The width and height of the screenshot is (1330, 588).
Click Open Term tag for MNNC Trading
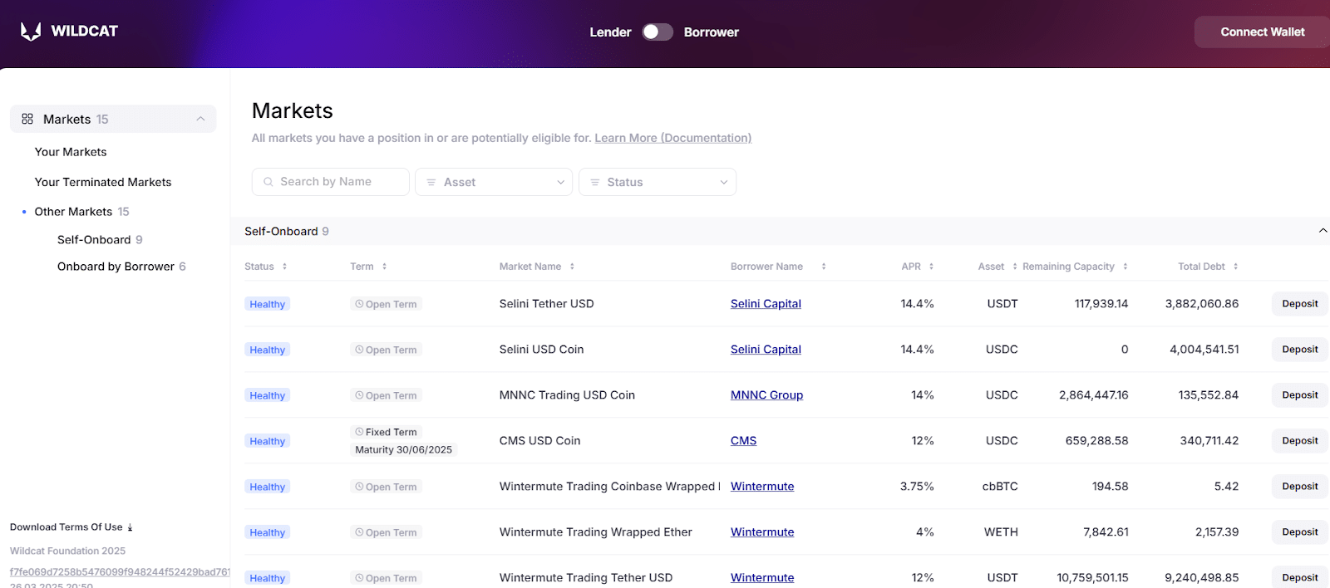point(386,395)
